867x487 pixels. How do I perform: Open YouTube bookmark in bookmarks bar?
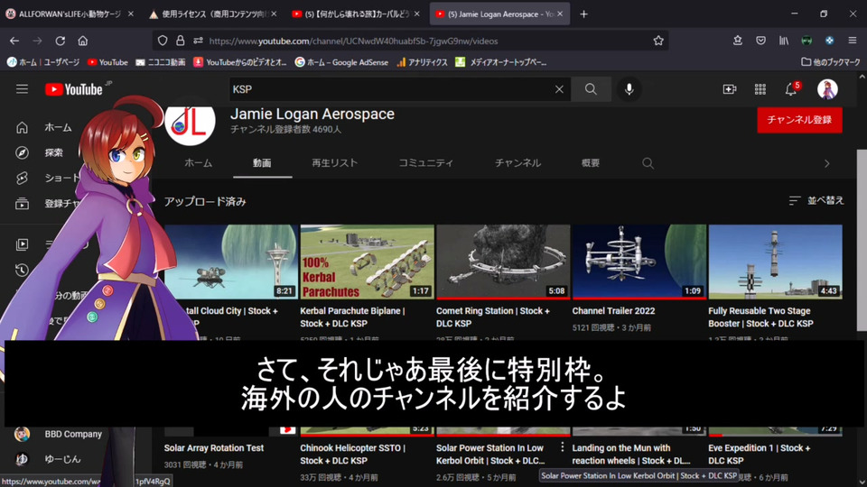[107, 62]
